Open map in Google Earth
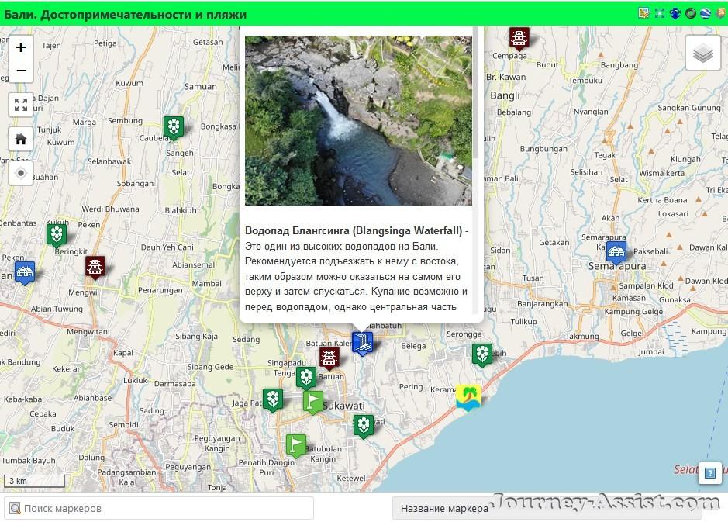 pos(706,13)
